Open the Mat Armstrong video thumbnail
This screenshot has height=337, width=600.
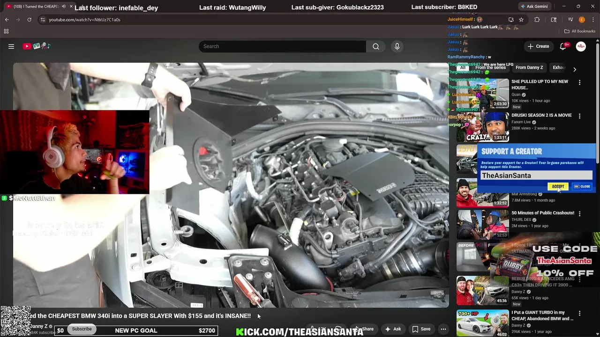click(482, 193)
